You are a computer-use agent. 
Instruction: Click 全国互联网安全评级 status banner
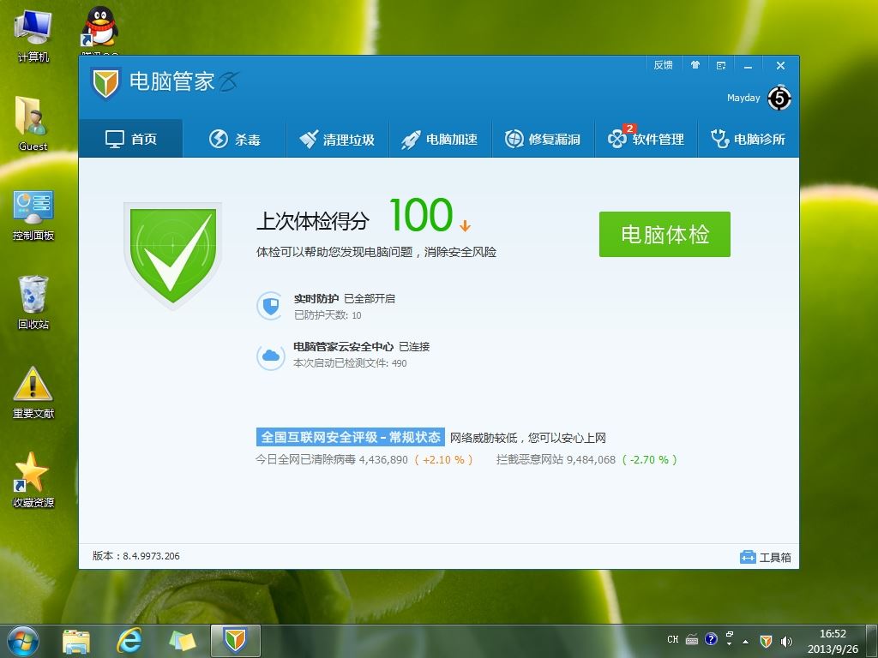[351, 437]
